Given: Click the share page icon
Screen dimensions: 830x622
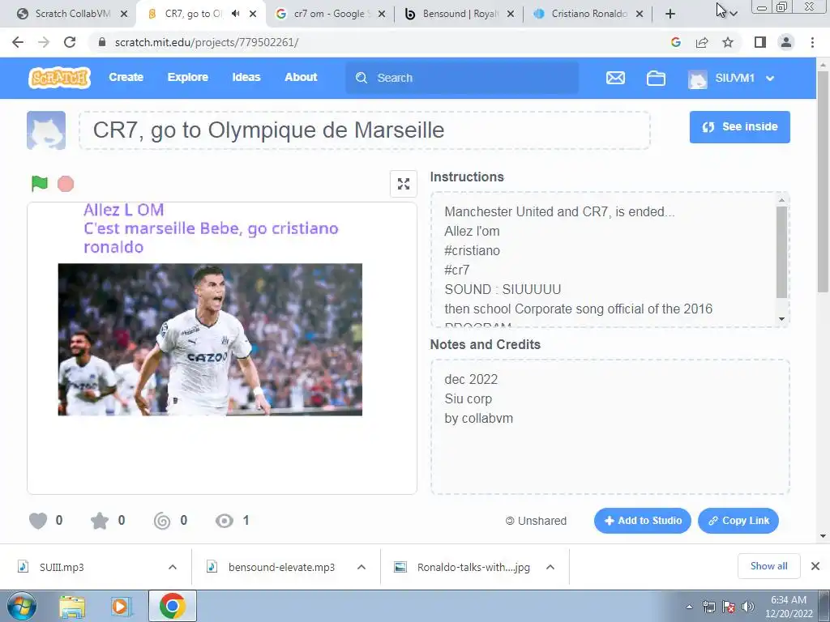Looking at the screenshot, I should (702, 42).
